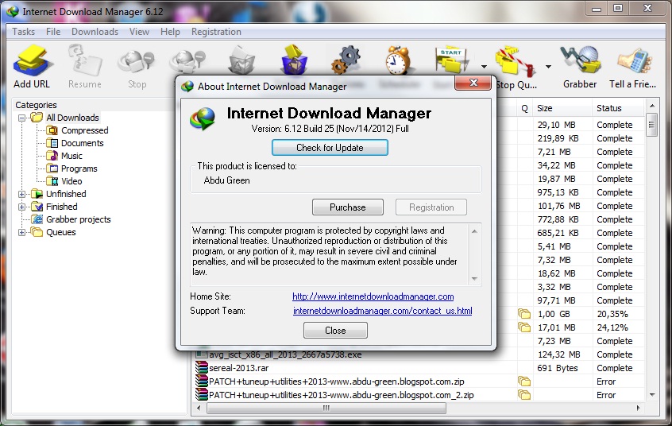This screenshot has width=672, height=426.
Task: Open Options via the gears icon
Action: [x=346, y=60]
